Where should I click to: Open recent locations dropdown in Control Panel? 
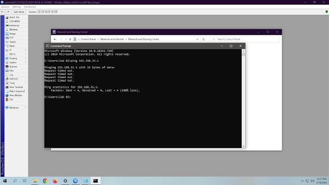pyautogui.click(x=66, y=39)
